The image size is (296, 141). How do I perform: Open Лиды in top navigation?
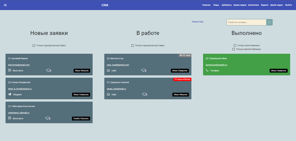pyautogui.click(x=216, y=5)
